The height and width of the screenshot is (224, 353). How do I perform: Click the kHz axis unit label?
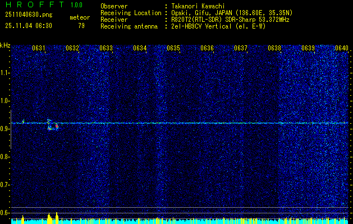coord(5,45)
